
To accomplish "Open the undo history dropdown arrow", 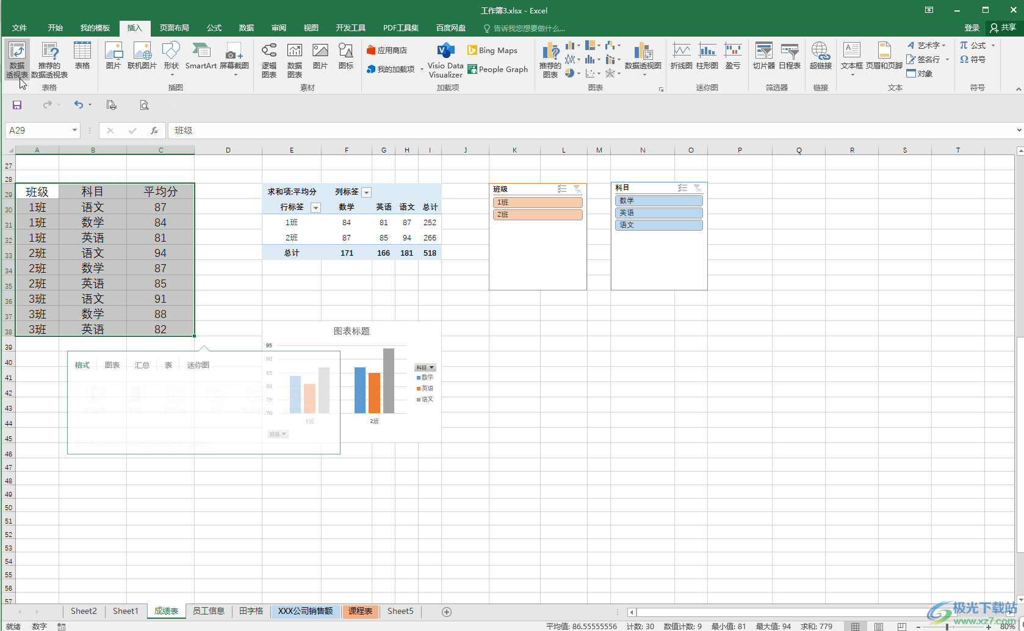I will pyautogui.click(x=90, y=105).
